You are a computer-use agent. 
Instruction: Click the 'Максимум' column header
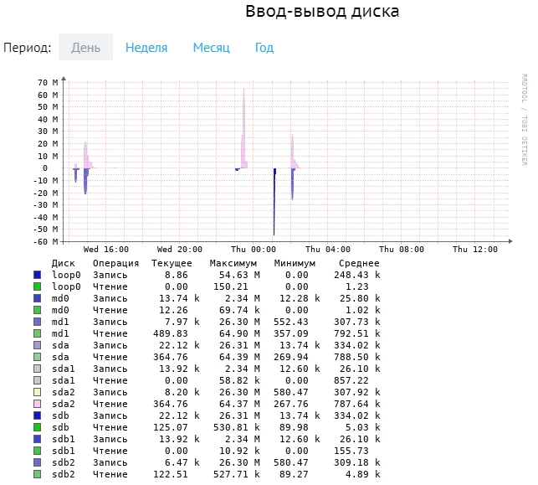point(233,264)
